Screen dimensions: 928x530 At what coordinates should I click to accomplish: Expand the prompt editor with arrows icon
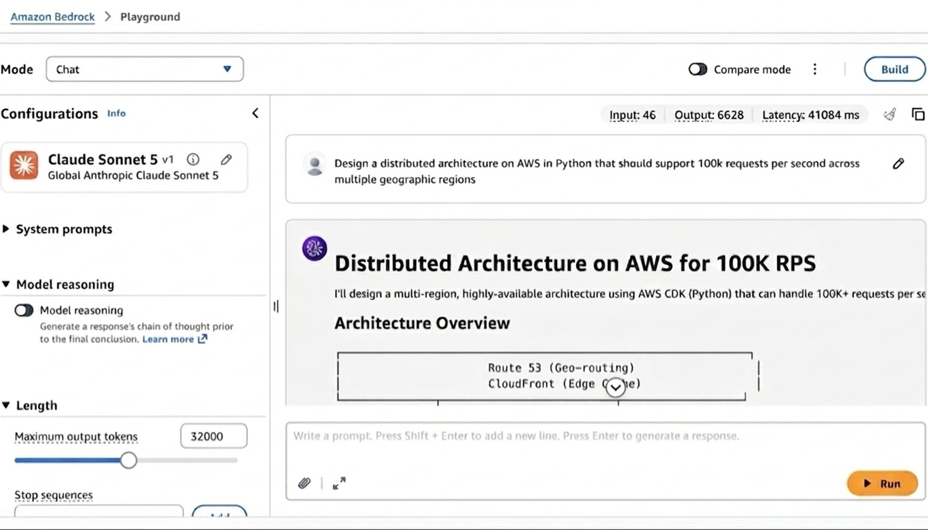pyautogui.click(x=339, y=483)
